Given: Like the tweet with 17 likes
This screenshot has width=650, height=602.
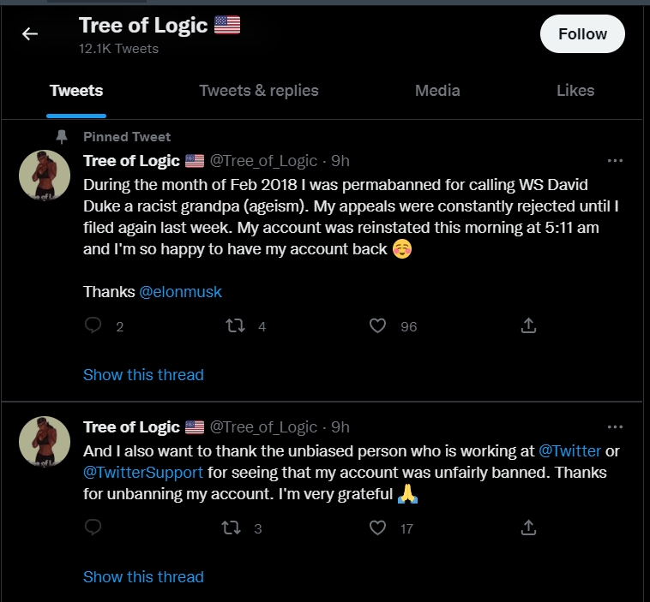Looking at the screenshot, I should pos(377,527).
